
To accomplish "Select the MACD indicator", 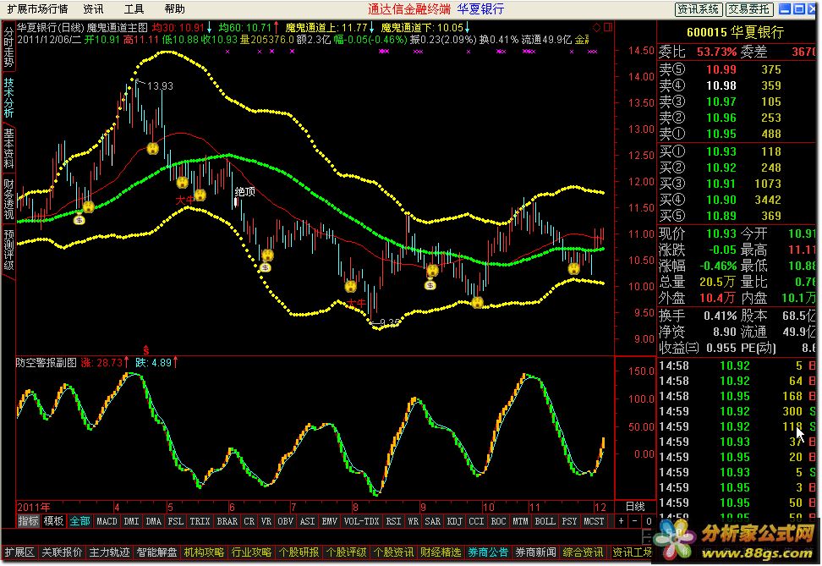I will pos(107,521).
